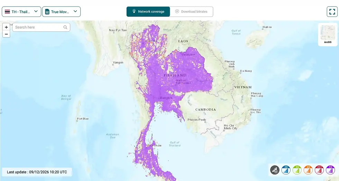Zoom out with the minus button
Image resolution: width=339 pixels, height=181 pixels.
point(6,34)
